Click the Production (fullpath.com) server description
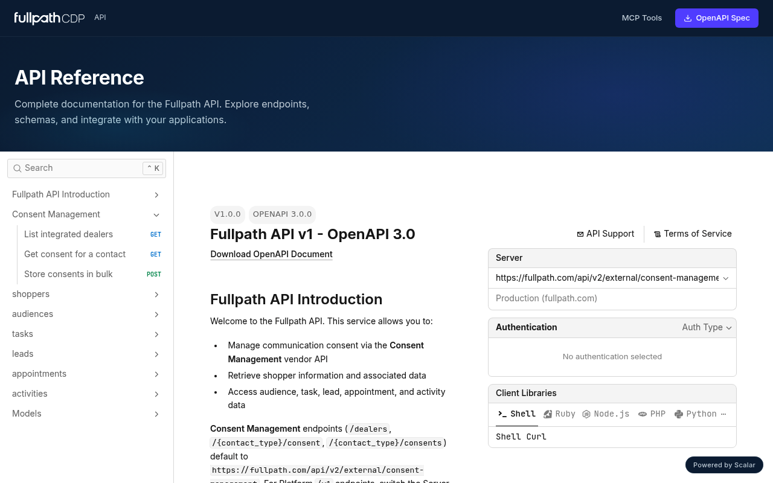The width and height of the screenshot is (773, 483). 547,298
